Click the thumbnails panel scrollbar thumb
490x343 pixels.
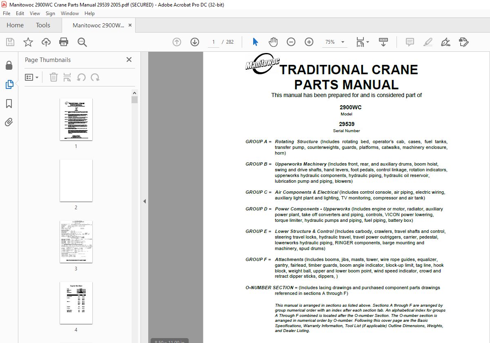(x=135, y=100)
